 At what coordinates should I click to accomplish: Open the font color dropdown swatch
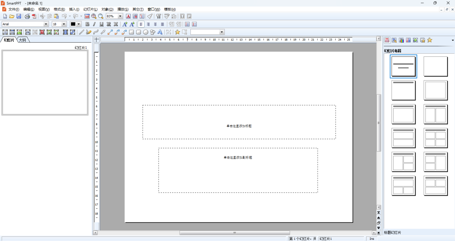tap(78, 24)
